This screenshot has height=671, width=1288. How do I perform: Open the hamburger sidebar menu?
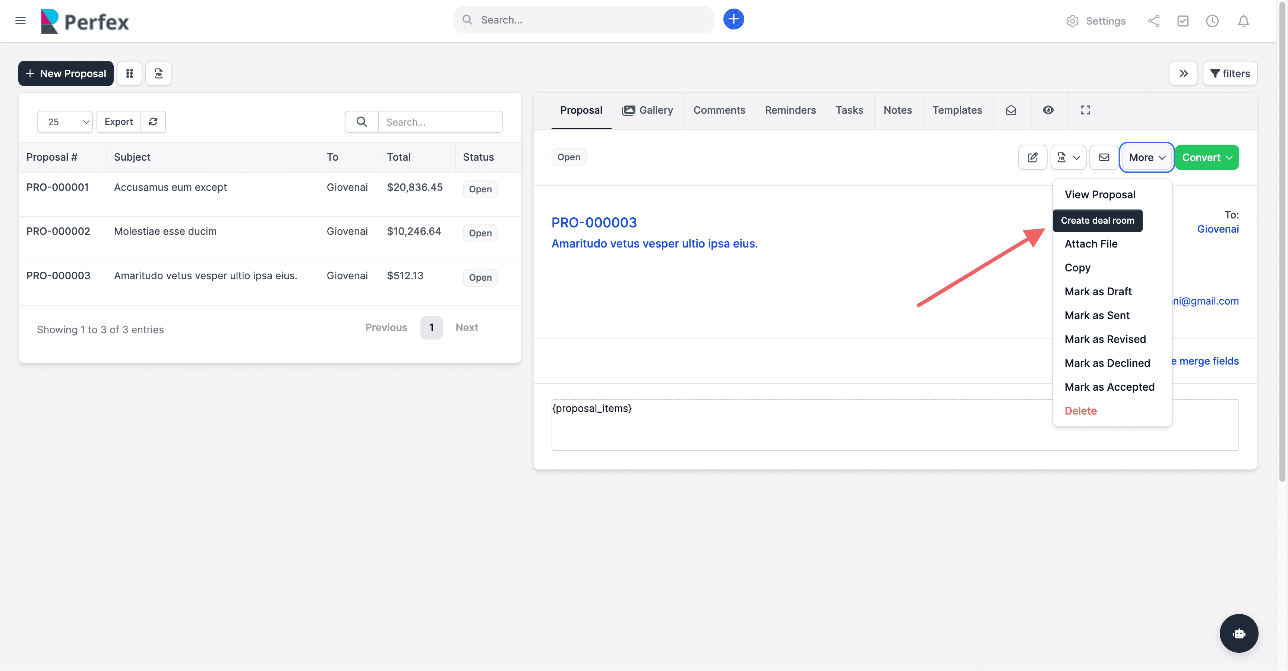click(20, 21)
